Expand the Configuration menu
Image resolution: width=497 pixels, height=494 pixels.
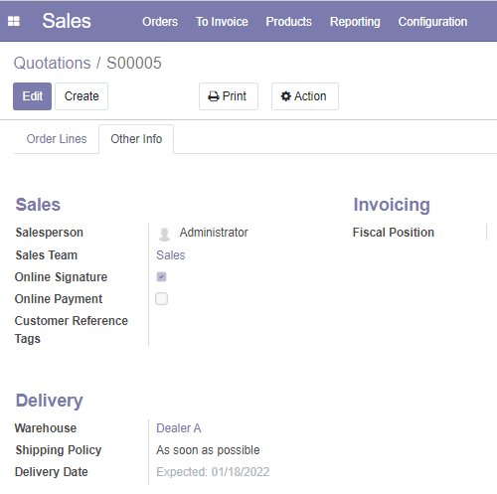(432, 22)
